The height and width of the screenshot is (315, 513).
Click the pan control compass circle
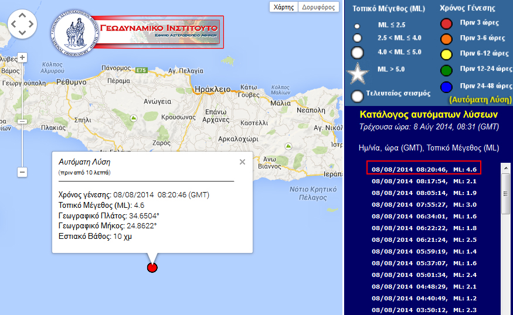point(23,24)
